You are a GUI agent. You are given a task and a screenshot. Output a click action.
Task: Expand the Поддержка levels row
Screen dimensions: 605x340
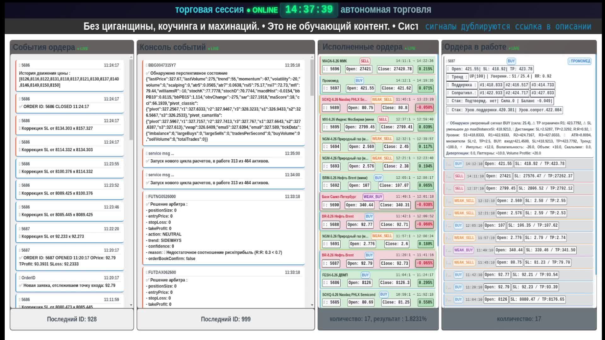coord(458,85)
